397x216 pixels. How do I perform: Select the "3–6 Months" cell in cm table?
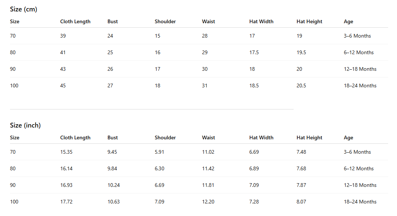[x=357, y=36]
